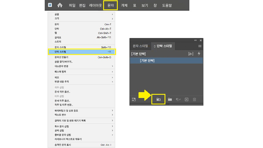The width and height of the screenshot is (263, 148).
Task: Open the 레이아웃 menu
Action: pos(96,5)
